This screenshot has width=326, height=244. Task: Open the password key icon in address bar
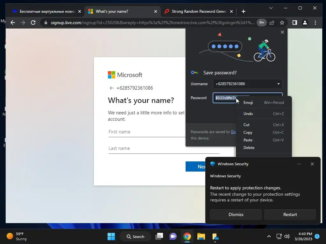[262, 23]
